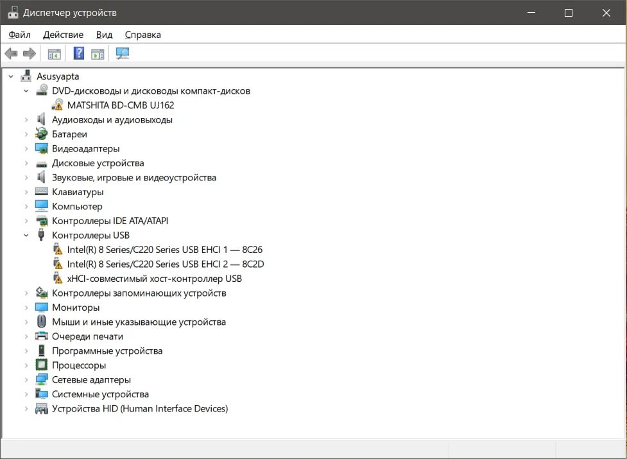
Task: Click the Батареи battery icon
Action: point(41,134)
